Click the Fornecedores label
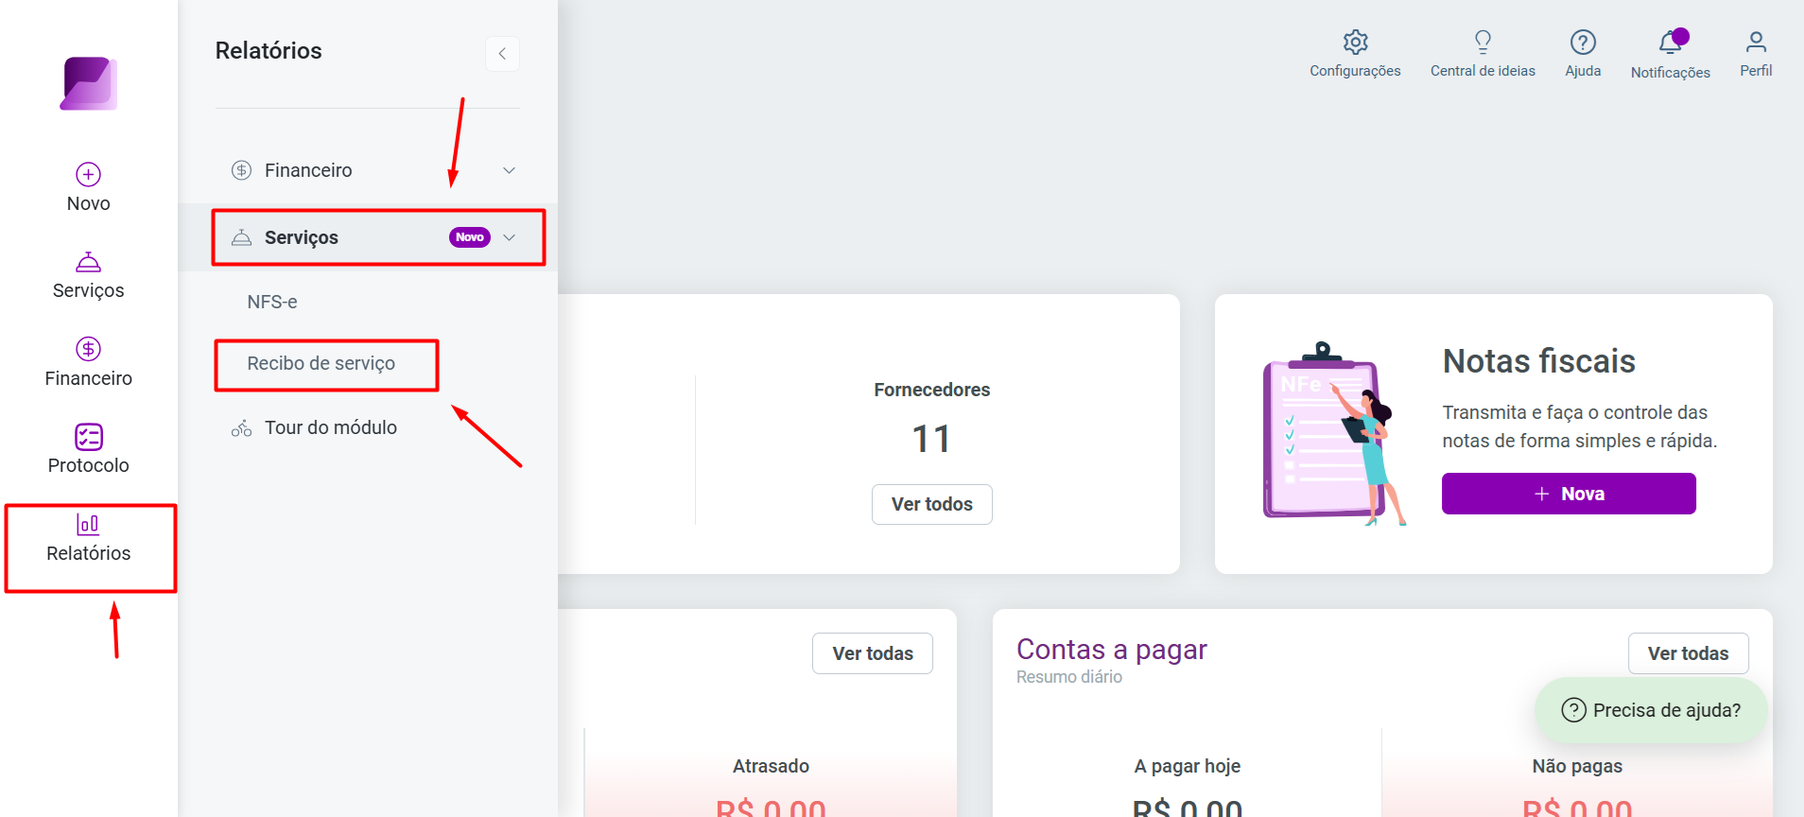The height and width of the screenshot is (817, 1804). [932, 390]
